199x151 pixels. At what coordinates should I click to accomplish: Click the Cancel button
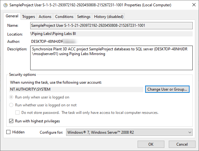coord(182,144)
